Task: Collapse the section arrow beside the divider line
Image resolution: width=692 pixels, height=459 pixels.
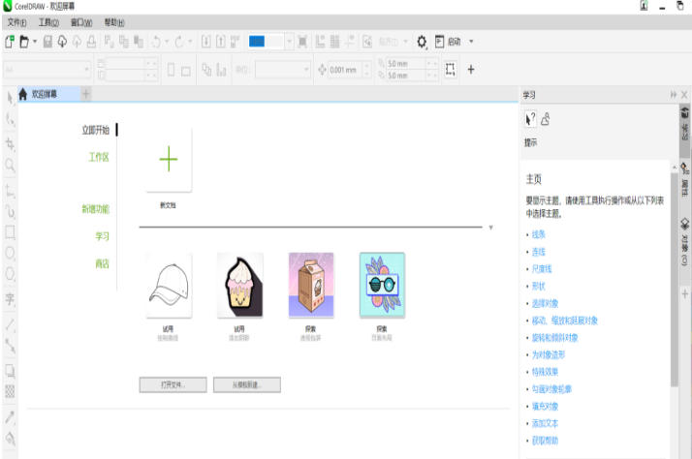Action: tap(490, 228)
